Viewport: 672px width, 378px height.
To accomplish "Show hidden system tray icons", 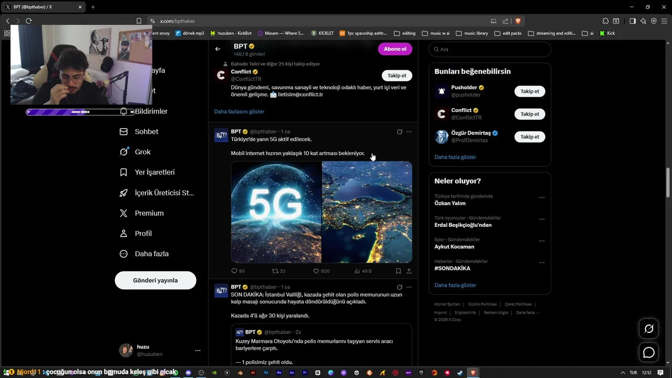I will (623, 372).
